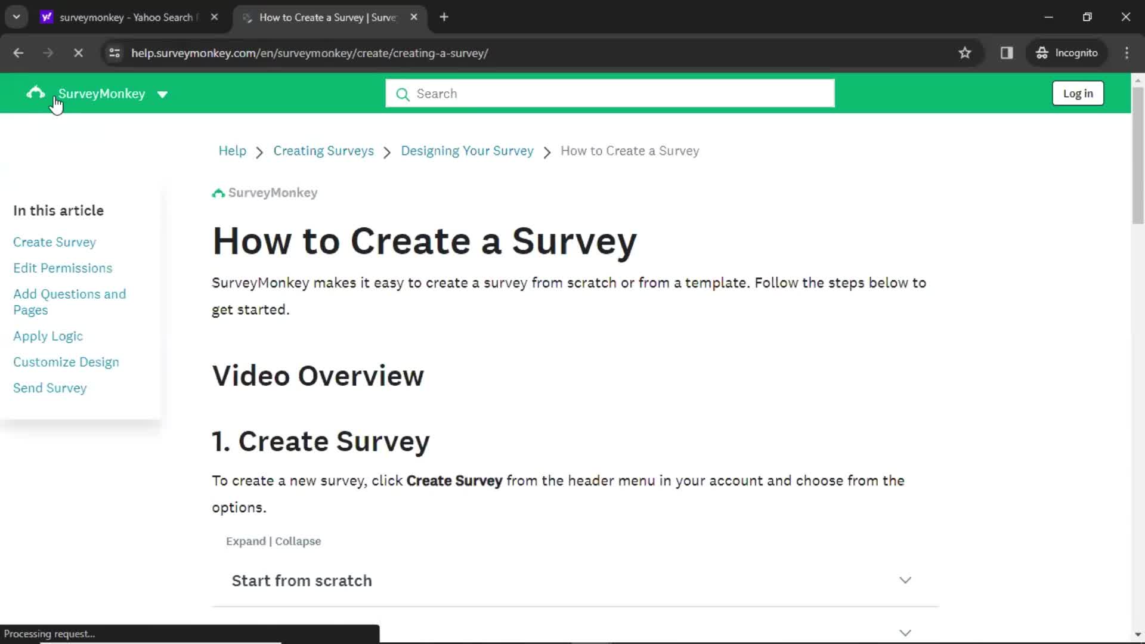Click the address bar URL
This screenshot has height=644, width=1145.
click(310, 53)
